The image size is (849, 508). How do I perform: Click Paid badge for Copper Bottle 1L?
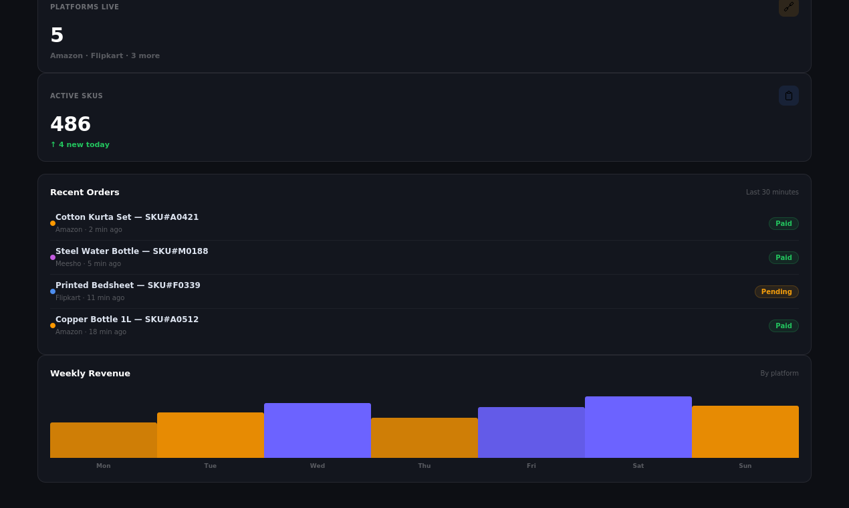coord(783,326)
